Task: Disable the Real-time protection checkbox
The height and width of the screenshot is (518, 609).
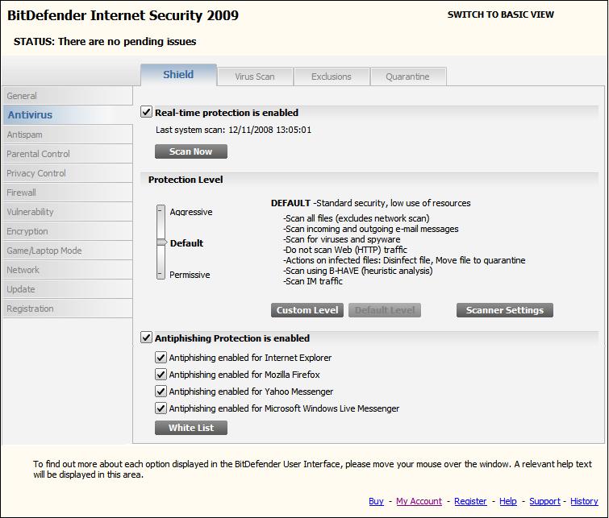Action: click(x=146, y=113)
